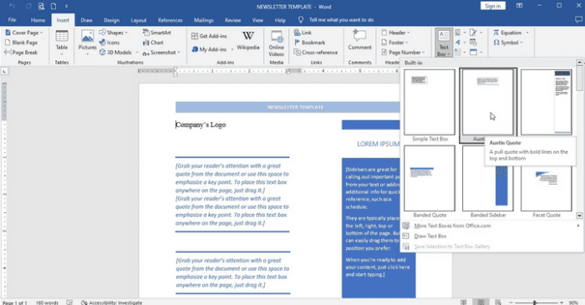Click the zoom slider in status bar

(535, 302)
